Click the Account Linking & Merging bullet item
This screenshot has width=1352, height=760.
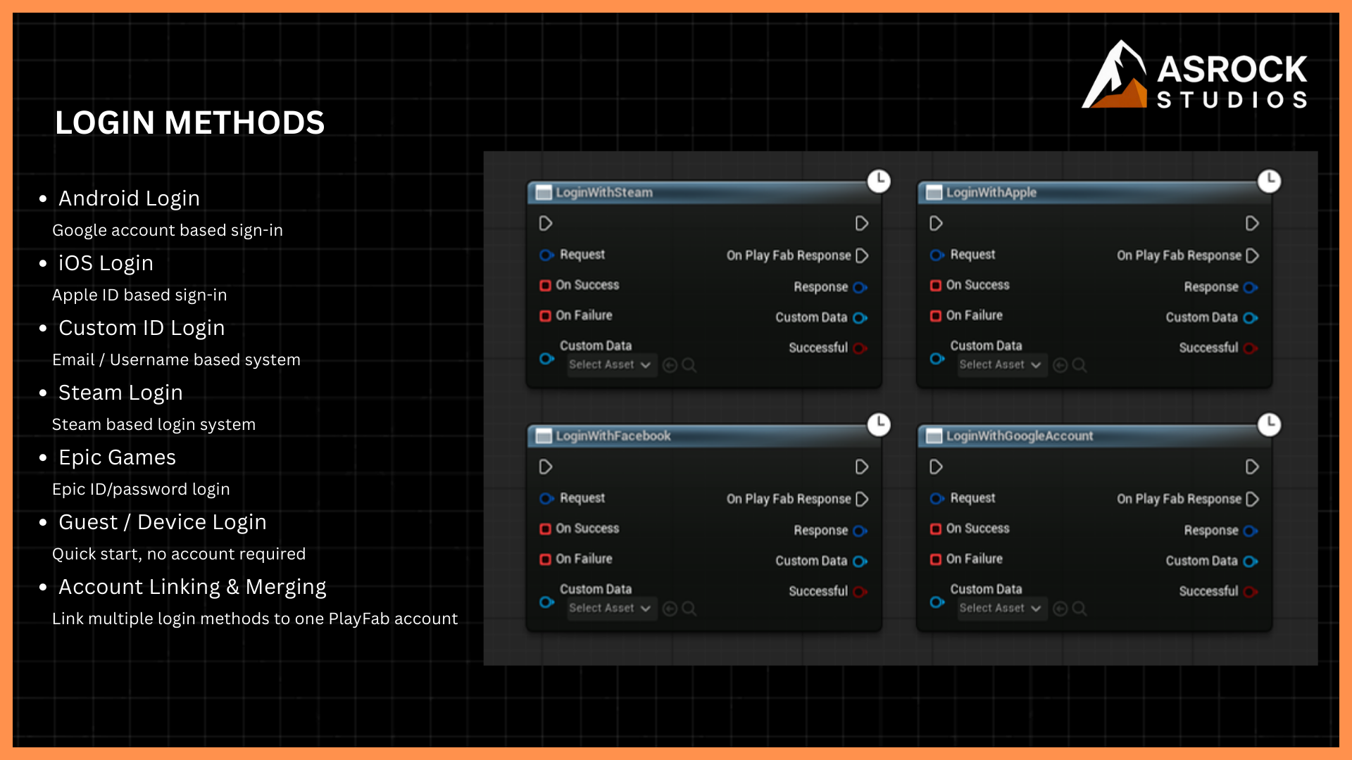192,587
